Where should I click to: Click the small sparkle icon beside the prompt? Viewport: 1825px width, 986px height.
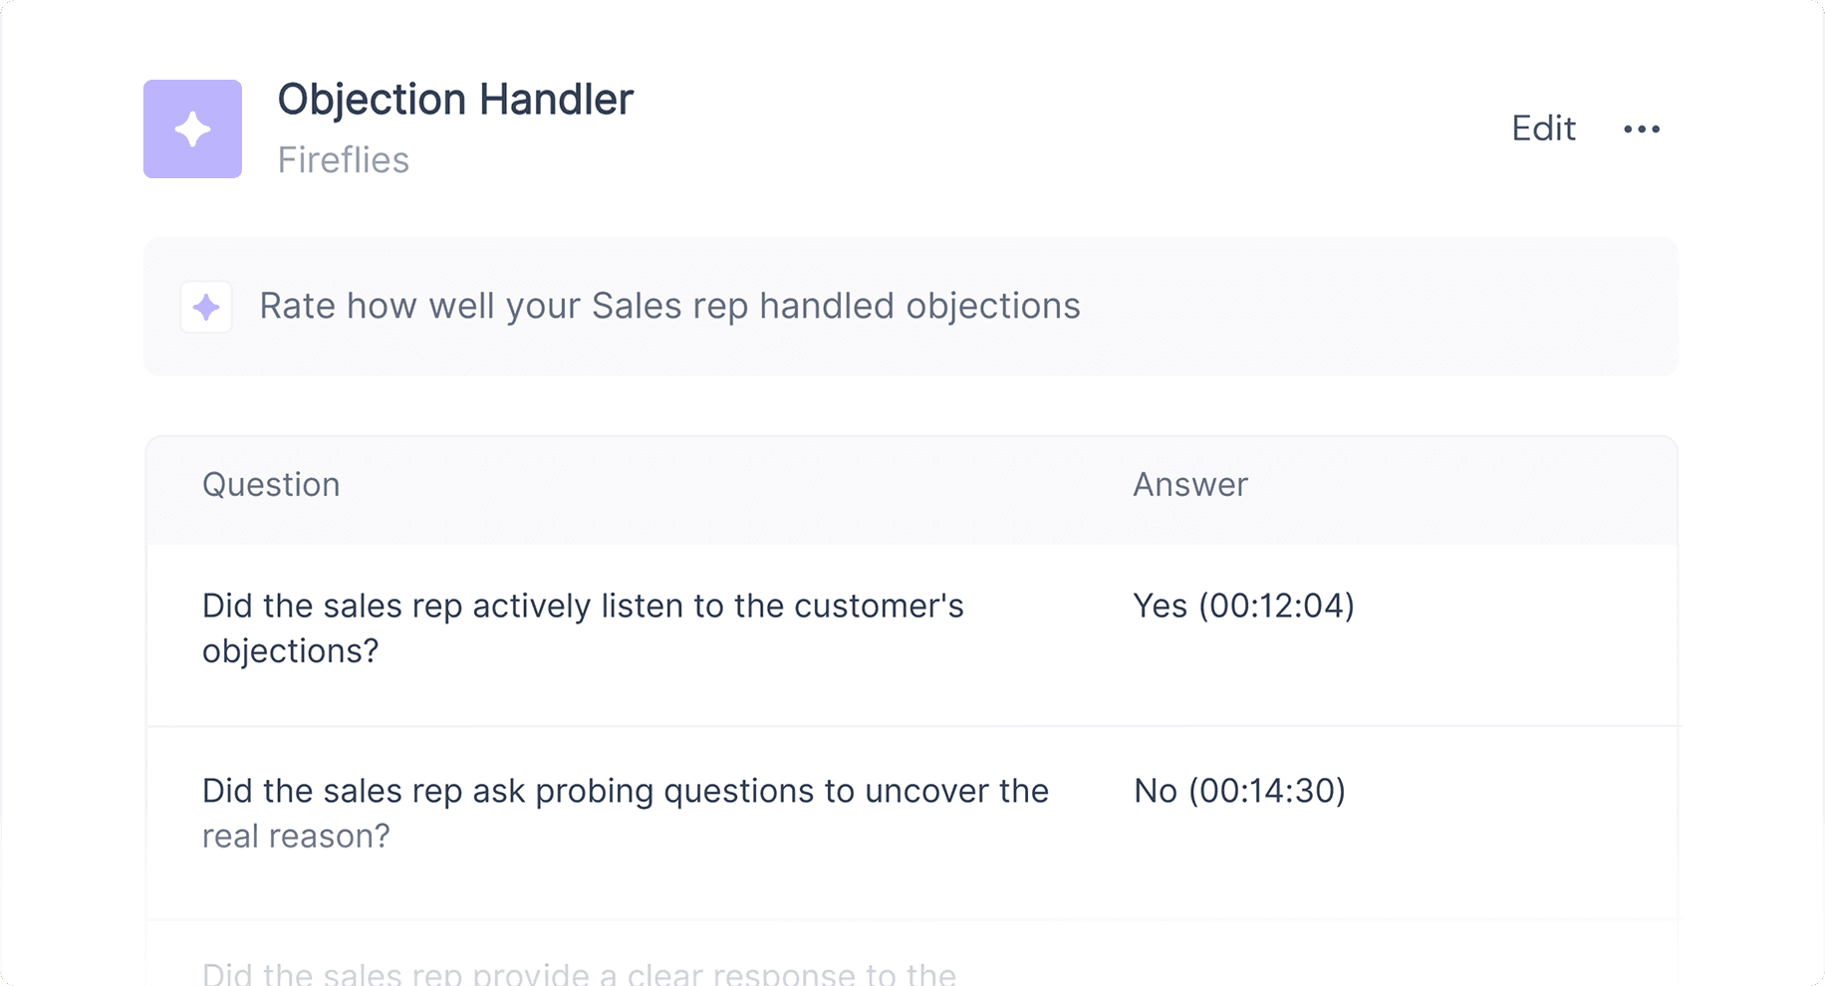206,307
